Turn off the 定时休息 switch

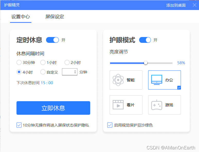click(x=52, y=40)
